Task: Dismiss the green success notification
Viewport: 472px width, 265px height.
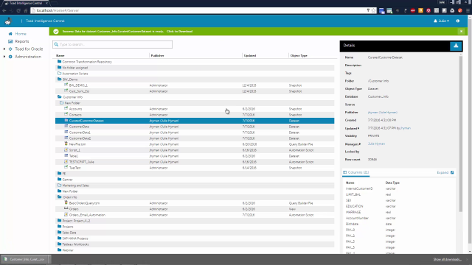Action: click(461, 31)
